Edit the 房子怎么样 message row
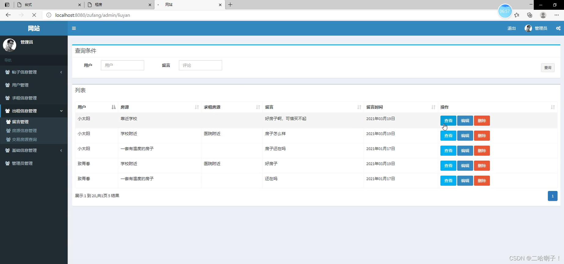The width and height of the screenshot is (564, 264). [x=465, y=136]
